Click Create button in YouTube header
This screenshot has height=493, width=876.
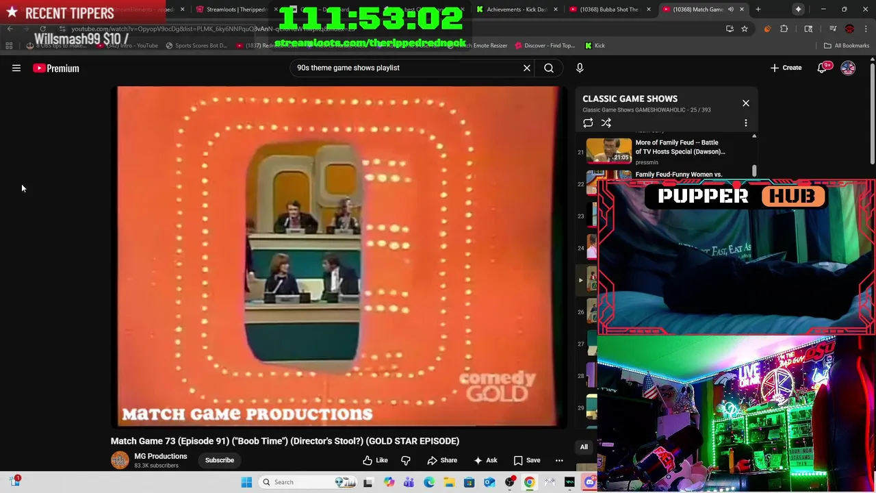(786, 68)
